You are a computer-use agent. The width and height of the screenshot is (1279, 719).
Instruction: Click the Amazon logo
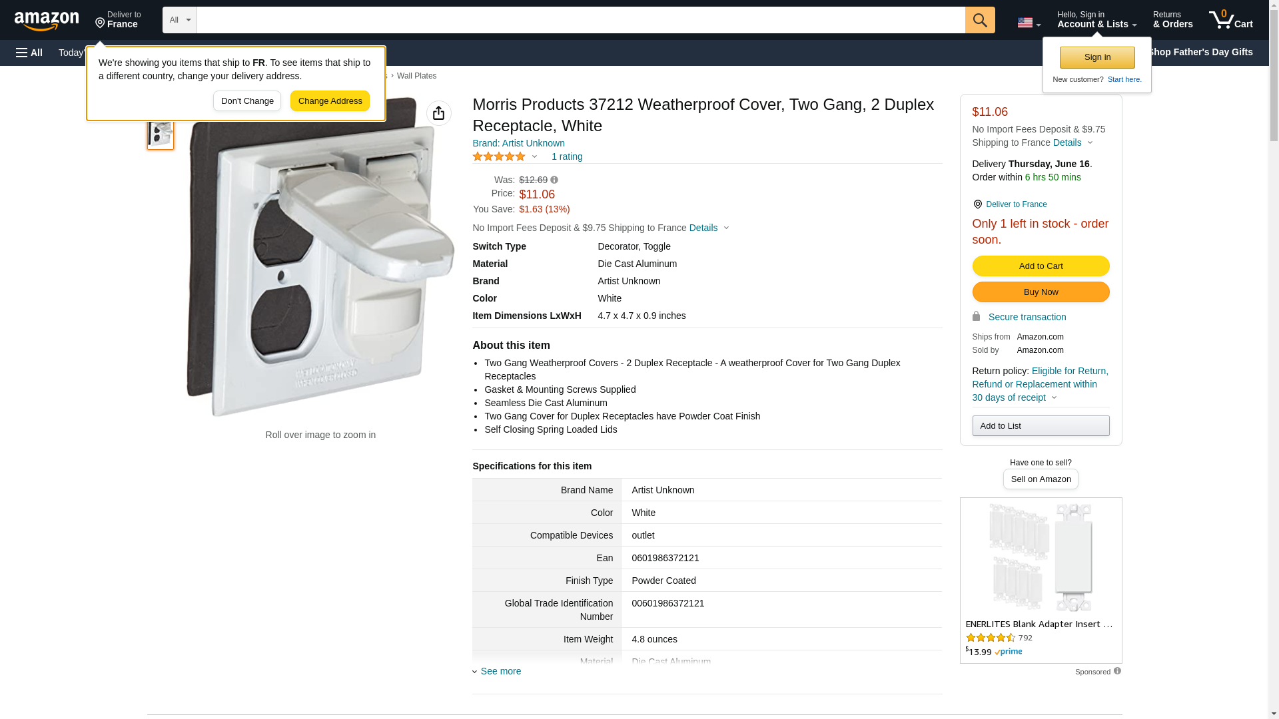coord(47,21)
